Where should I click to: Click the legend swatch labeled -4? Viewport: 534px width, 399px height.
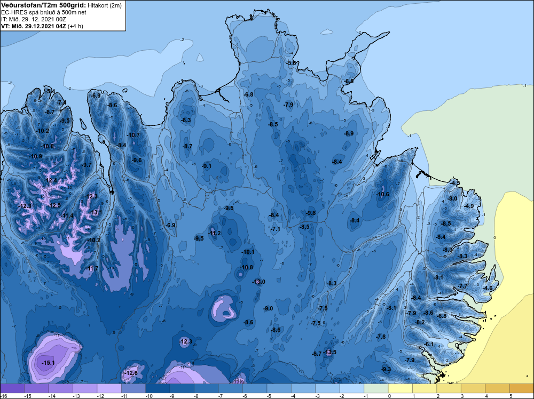click(x=303, y=388)
